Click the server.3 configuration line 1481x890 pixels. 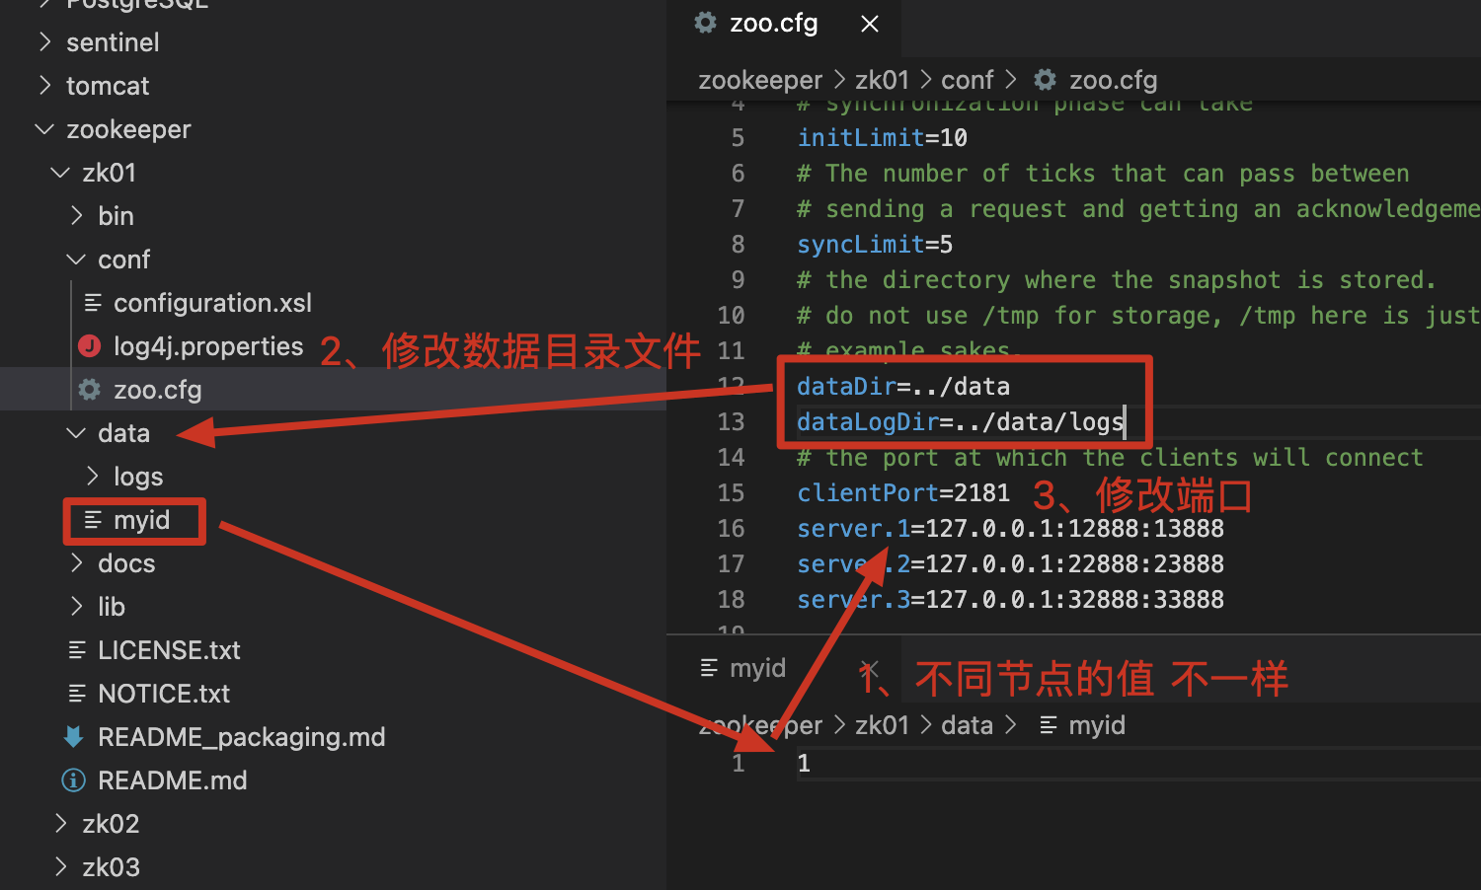pos(1010,599)
